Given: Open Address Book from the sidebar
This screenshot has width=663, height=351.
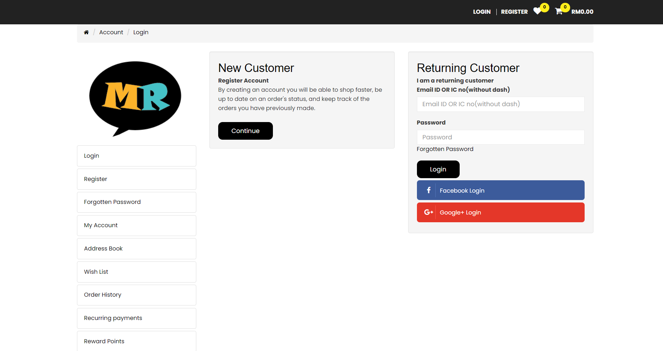Looking at the screenshot, I should coord(136,249).
